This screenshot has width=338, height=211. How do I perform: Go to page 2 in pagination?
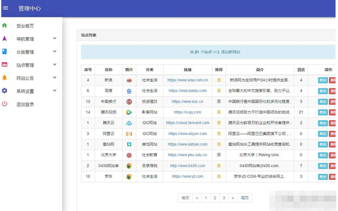click(215, 198)
